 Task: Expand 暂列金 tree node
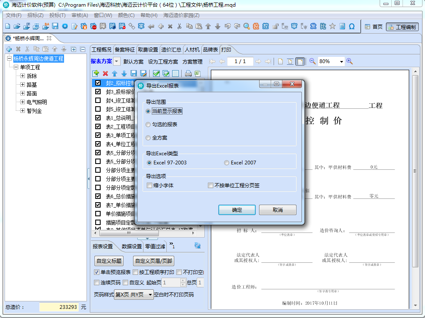point(23,111)
